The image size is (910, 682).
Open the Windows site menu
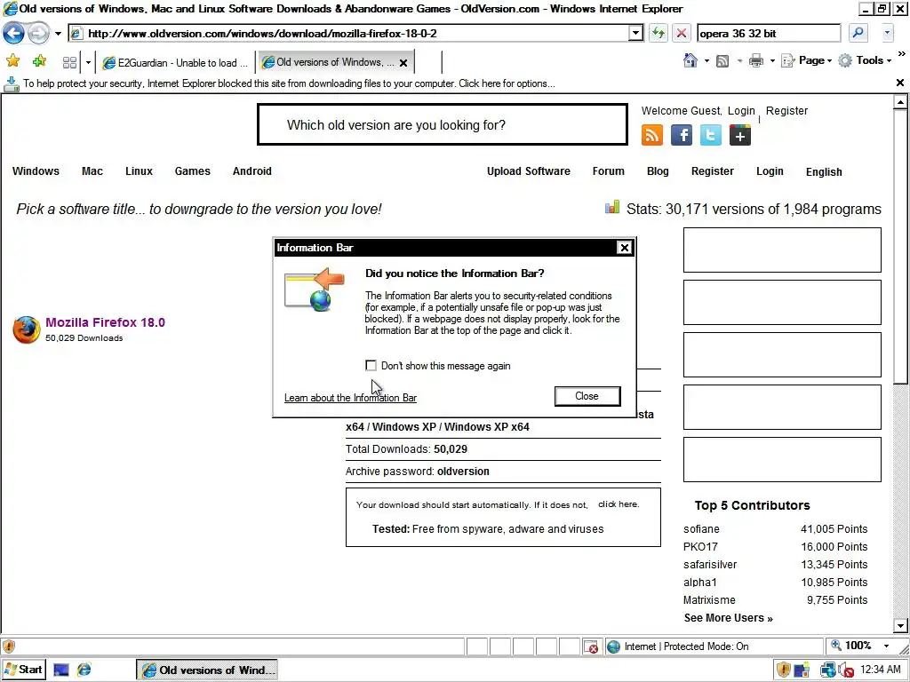36,171
